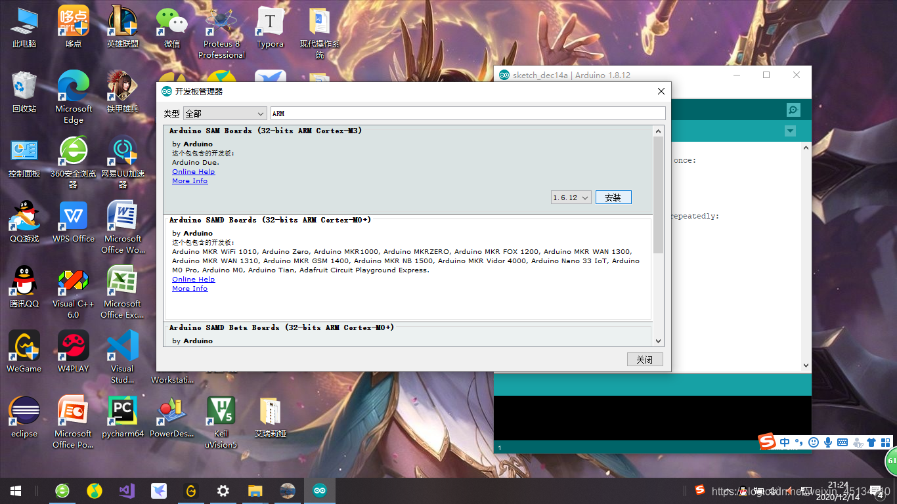Open 艾瑞莉娅 folder on desktop

point(270,417)
